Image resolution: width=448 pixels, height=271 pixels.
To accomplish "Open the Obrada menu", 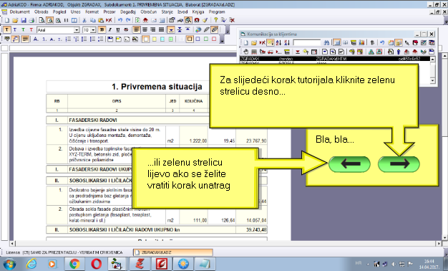I will [x=41, y=12].
